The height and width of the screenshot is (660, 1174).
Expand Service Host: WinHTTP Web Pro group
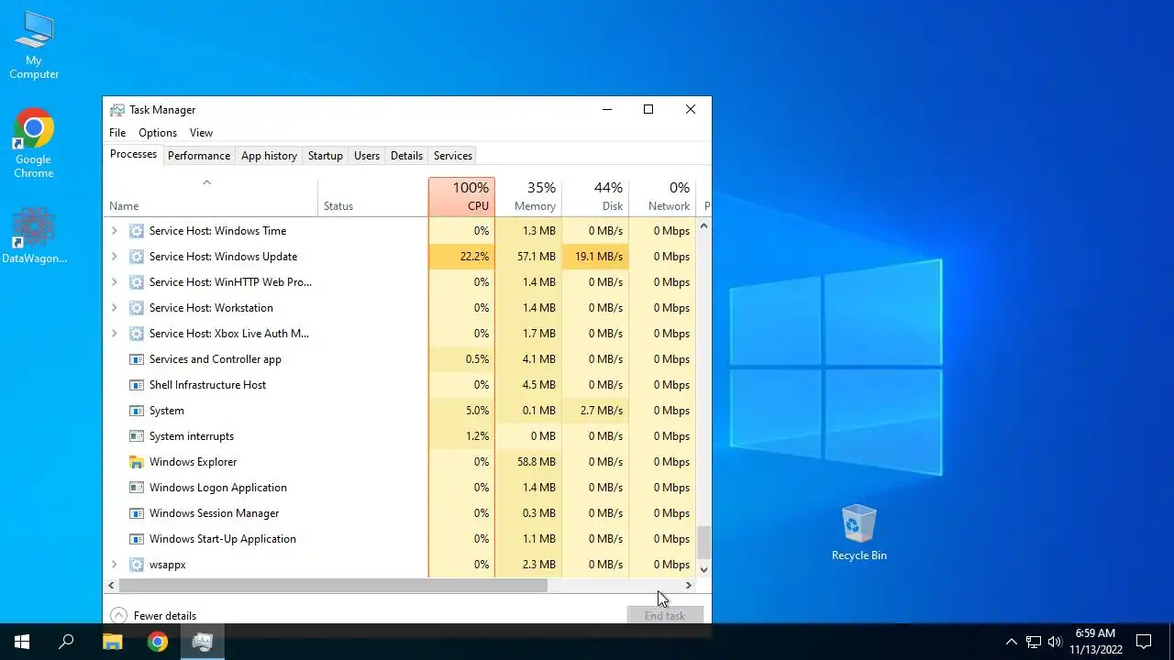pyautogui.click(x=114, y=282)
